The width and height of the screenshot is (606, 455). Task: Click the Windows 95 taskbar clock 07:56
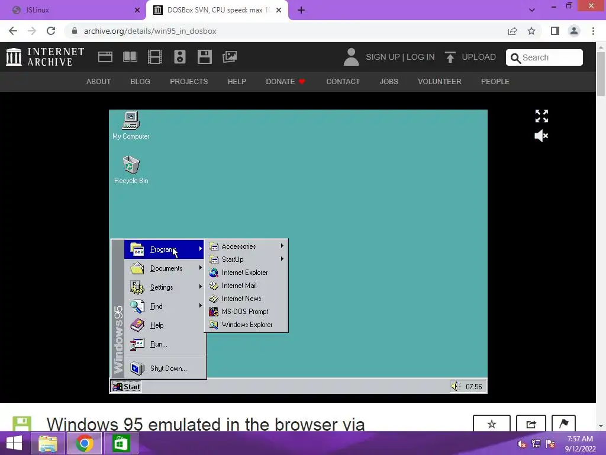[474, 386]
